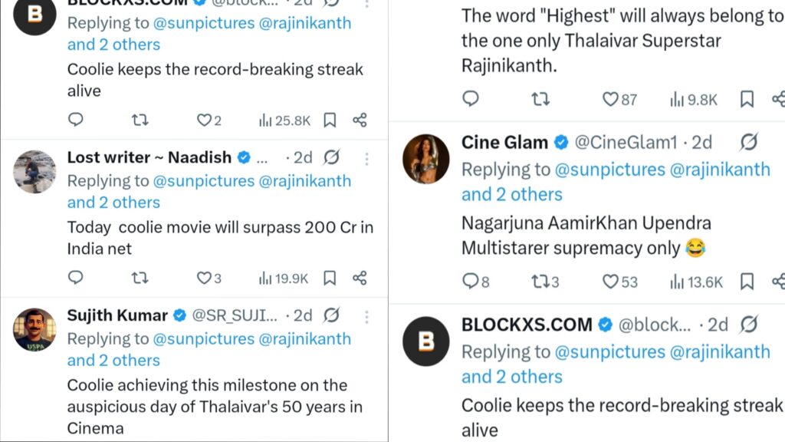
Task: Expand "and 2 others" in Cine Glam's reply
Action: pyautogui.click(x=512, y=194)
